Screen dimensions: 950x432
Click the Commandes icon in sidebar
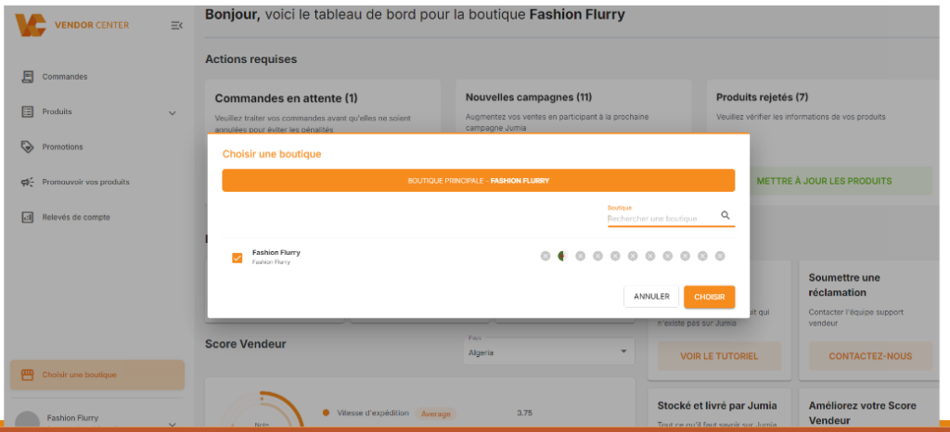pyautogui.click(x=28, y=77)
